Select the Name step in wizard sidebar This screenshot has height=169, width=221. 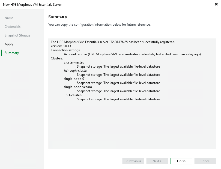point(9,18)
